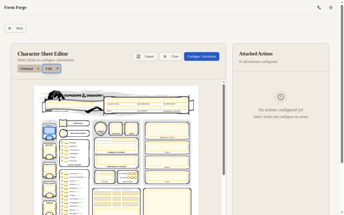
Task: Toggle Acrobatics skill proficiency circle
Action: pos(62,174)
